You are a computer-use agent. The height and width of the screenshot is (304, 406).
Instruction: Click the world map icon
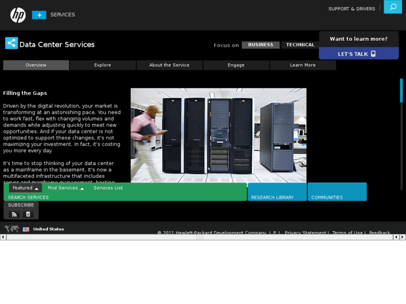(x=12, y=229)
